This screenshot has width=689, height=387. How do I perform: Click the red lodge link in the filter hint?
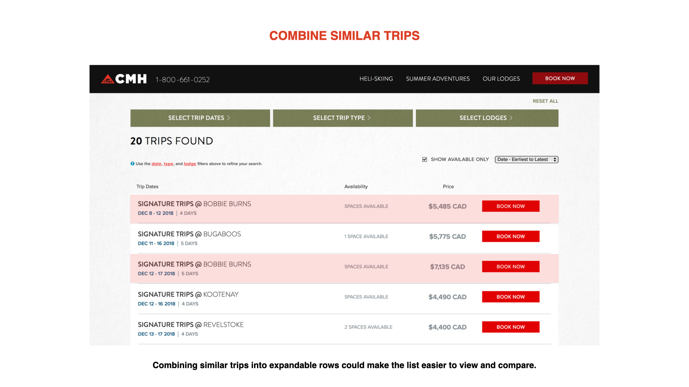point(190,164)
